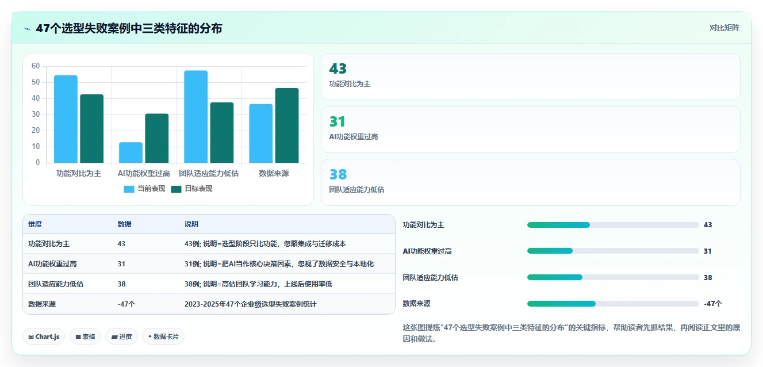Click the summary paragraph starting 这张图提炼
Image resolution: width=763 pixels, height=367 pixels.
coord(572,333)
